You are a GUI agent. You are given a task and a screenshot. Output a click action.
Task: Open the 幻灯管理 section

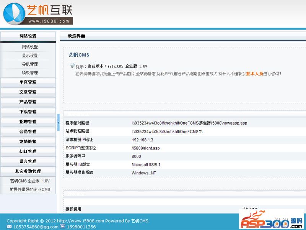[28, 151]
